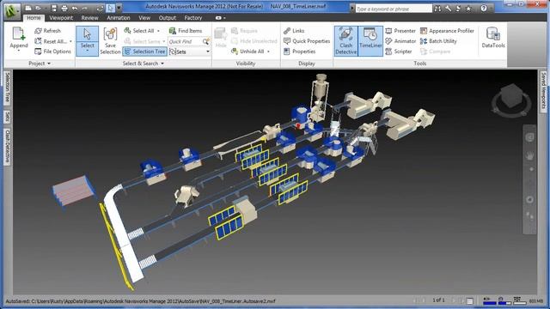Screen dimensions: 550x309
Task: Open the Presenter tool
Action: 400,31
